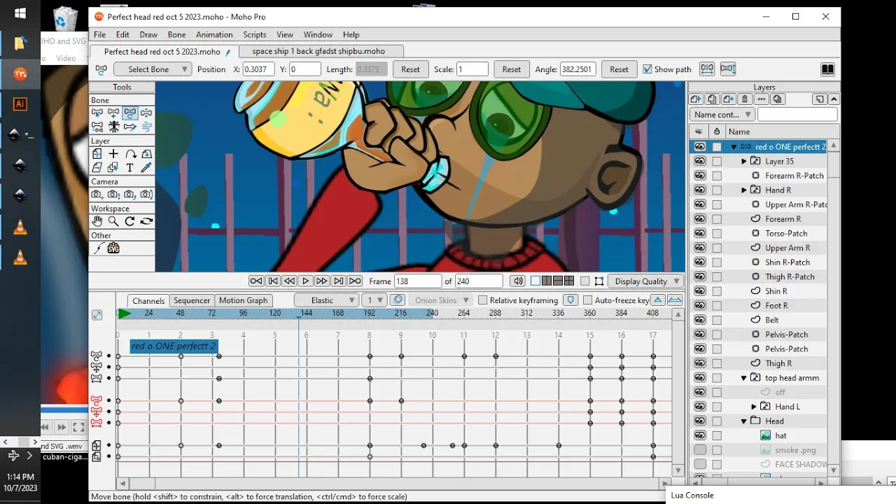Click Reset next to Scale field

(x=512, y=69)
